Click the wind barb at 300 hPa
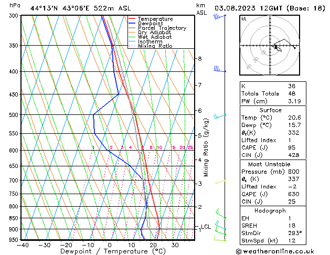This screenshot has height=255, width=330. click(220, 16)
